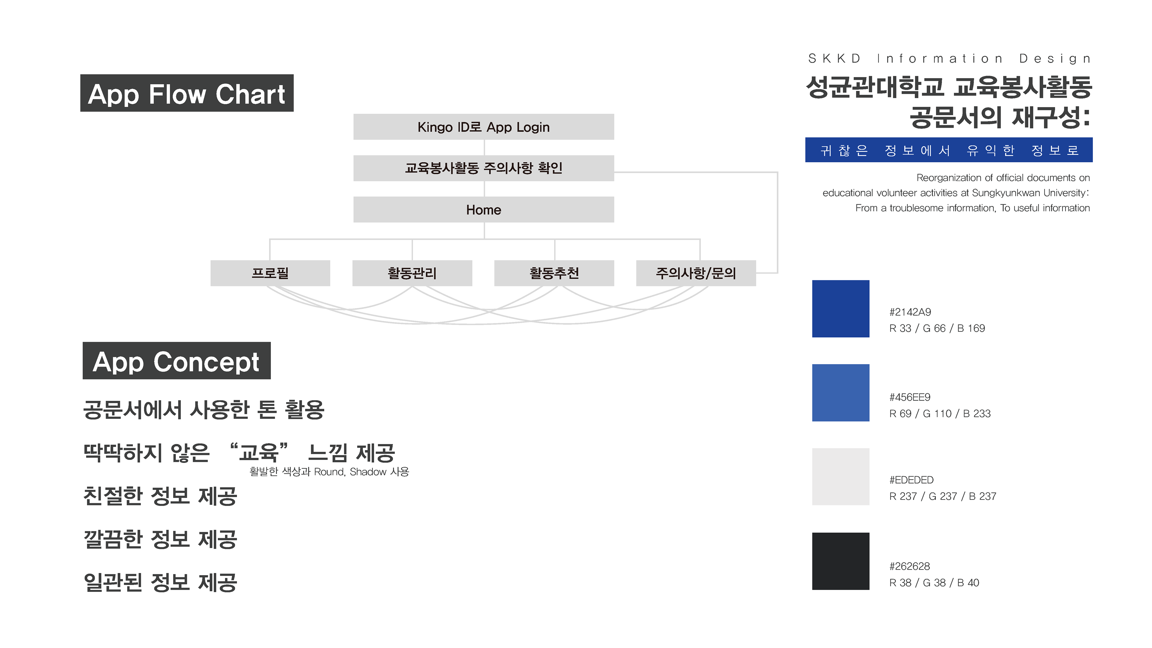Choose the near-black #262628 color swatch
The width and height of the screenshot is (1152, 648).
840,561
